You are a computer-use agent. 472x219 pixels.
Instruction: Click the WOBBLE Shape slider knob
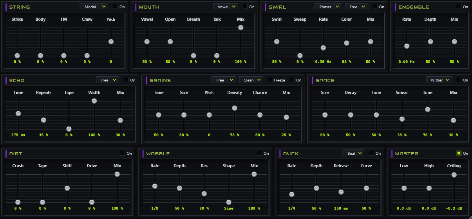tap(228, 202)
